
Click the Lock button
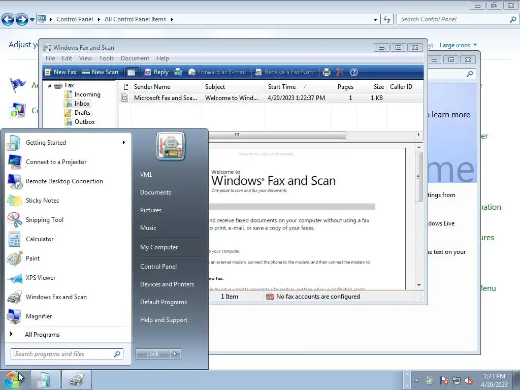click(x=152, y=354)
